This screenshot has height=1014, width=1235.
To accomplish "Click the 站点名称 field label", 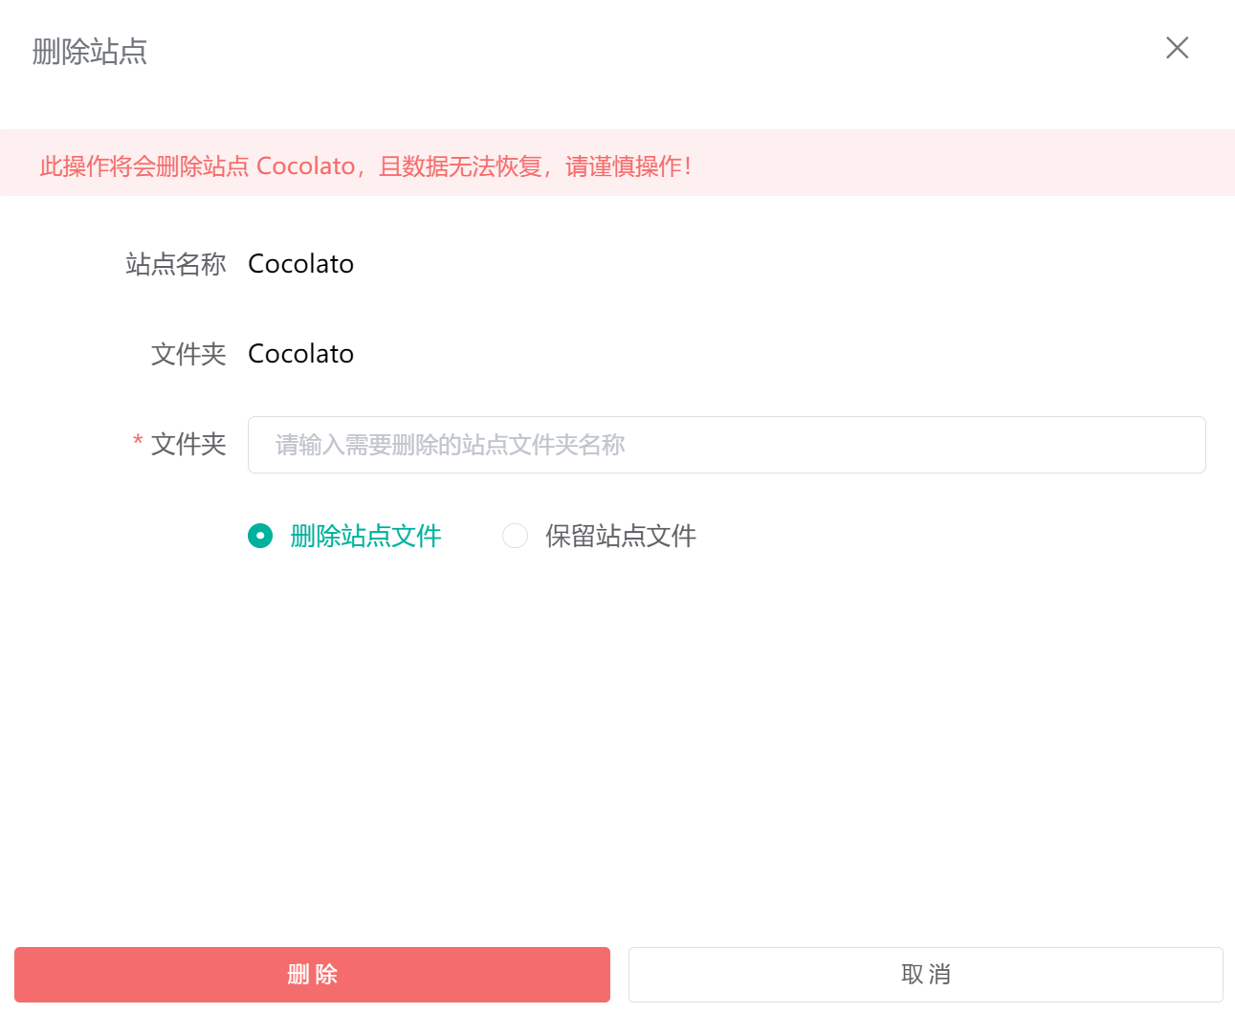I will point(176,264).
